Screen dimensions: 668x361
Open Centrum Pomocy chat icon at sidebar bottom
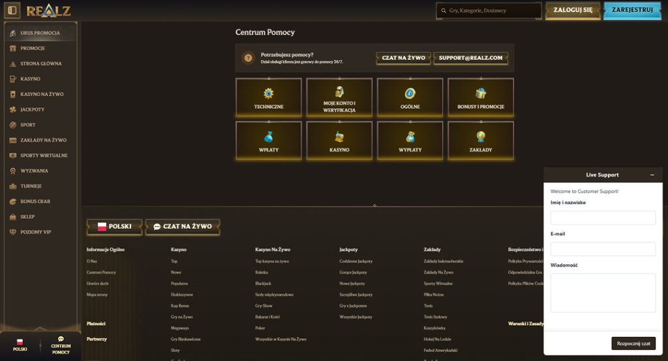click(x=61, y=339)
